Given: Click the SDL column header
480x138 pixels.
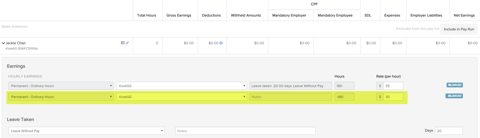Looking at the screenshot, I should coord(368,15).
